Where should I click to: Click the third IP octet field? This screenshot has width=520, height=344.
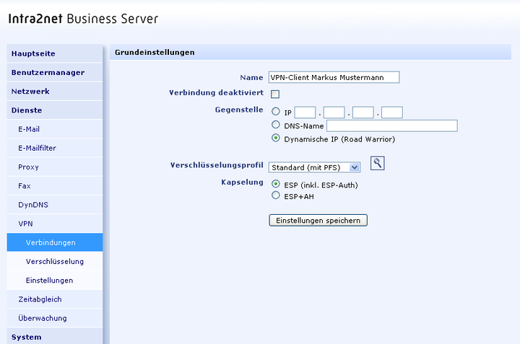[363, 113]
